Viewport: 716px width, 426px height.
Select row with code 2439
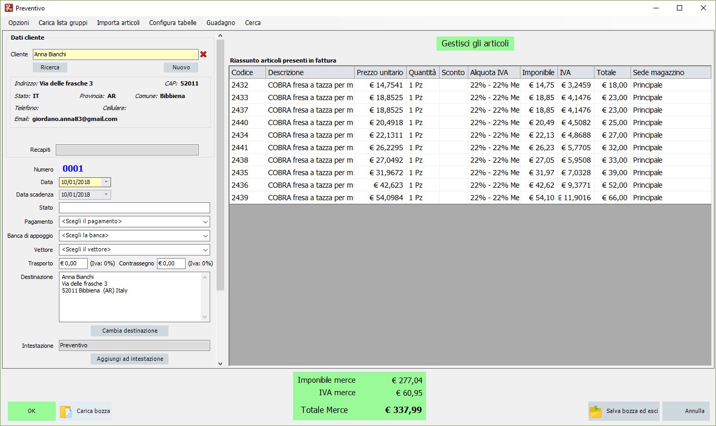pyautogui.click(x=470, y=198)
